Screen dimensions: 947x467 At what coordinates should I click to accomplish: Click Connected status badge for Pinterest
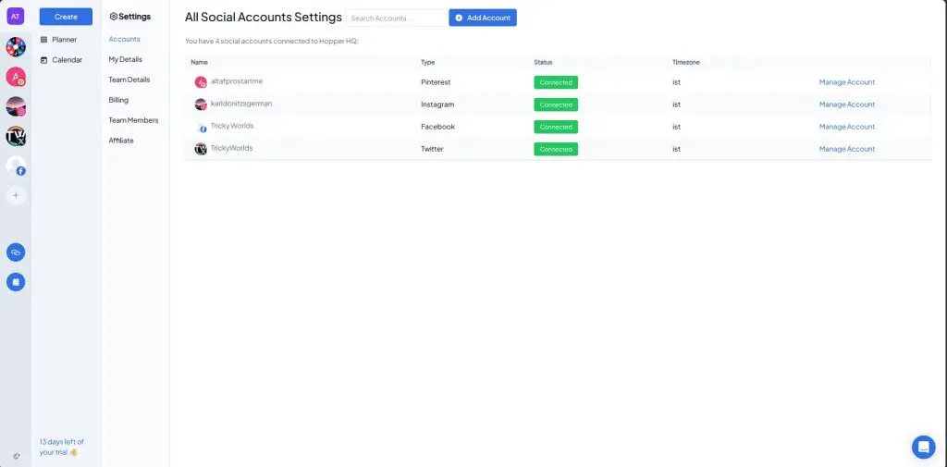(x=556, y=82)
